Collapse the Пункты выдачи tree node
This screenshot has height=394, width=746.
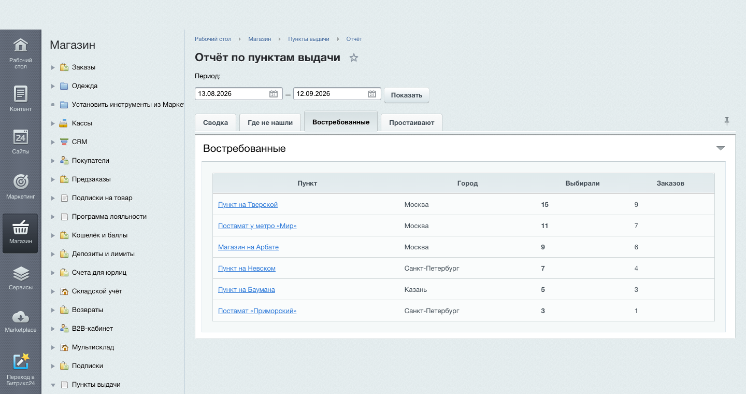click(x=53, y=385)
